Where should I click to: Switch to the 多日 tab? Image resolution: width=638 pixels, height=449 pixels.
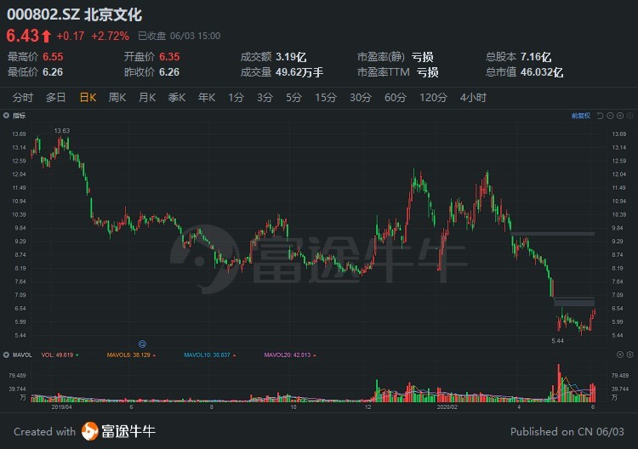point(55,98)
